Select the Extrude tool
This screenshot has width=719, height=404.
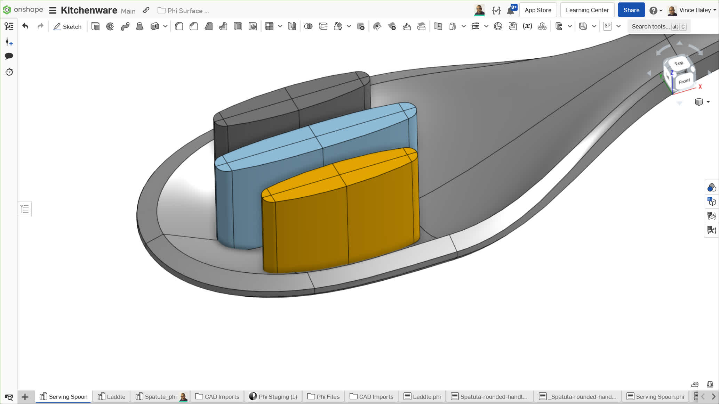[95, 26]
